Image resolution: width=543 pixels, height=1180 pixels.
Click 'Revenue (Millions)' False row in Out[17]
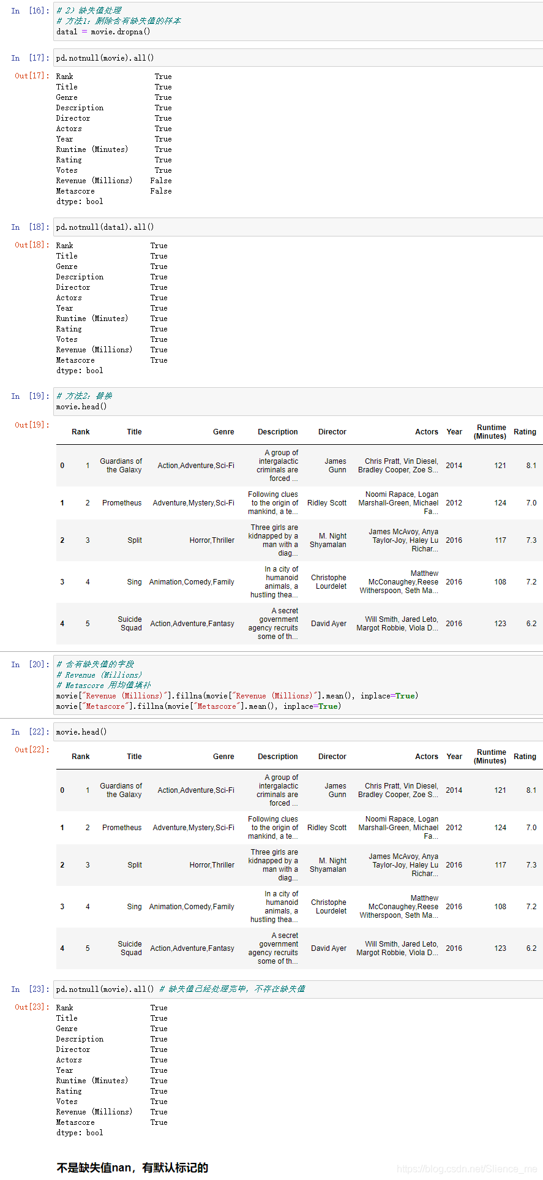pos(114,181)
